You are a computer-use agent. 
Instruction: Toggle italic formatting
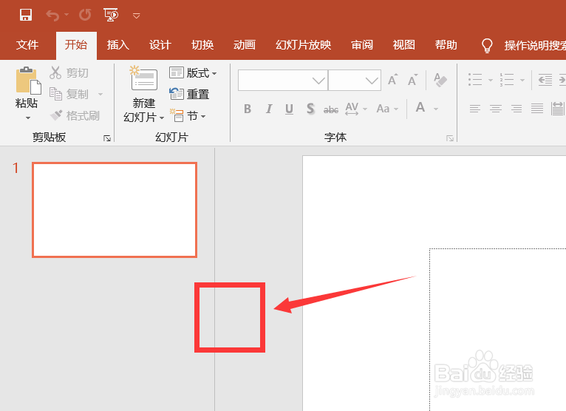[x=269, y=109]
